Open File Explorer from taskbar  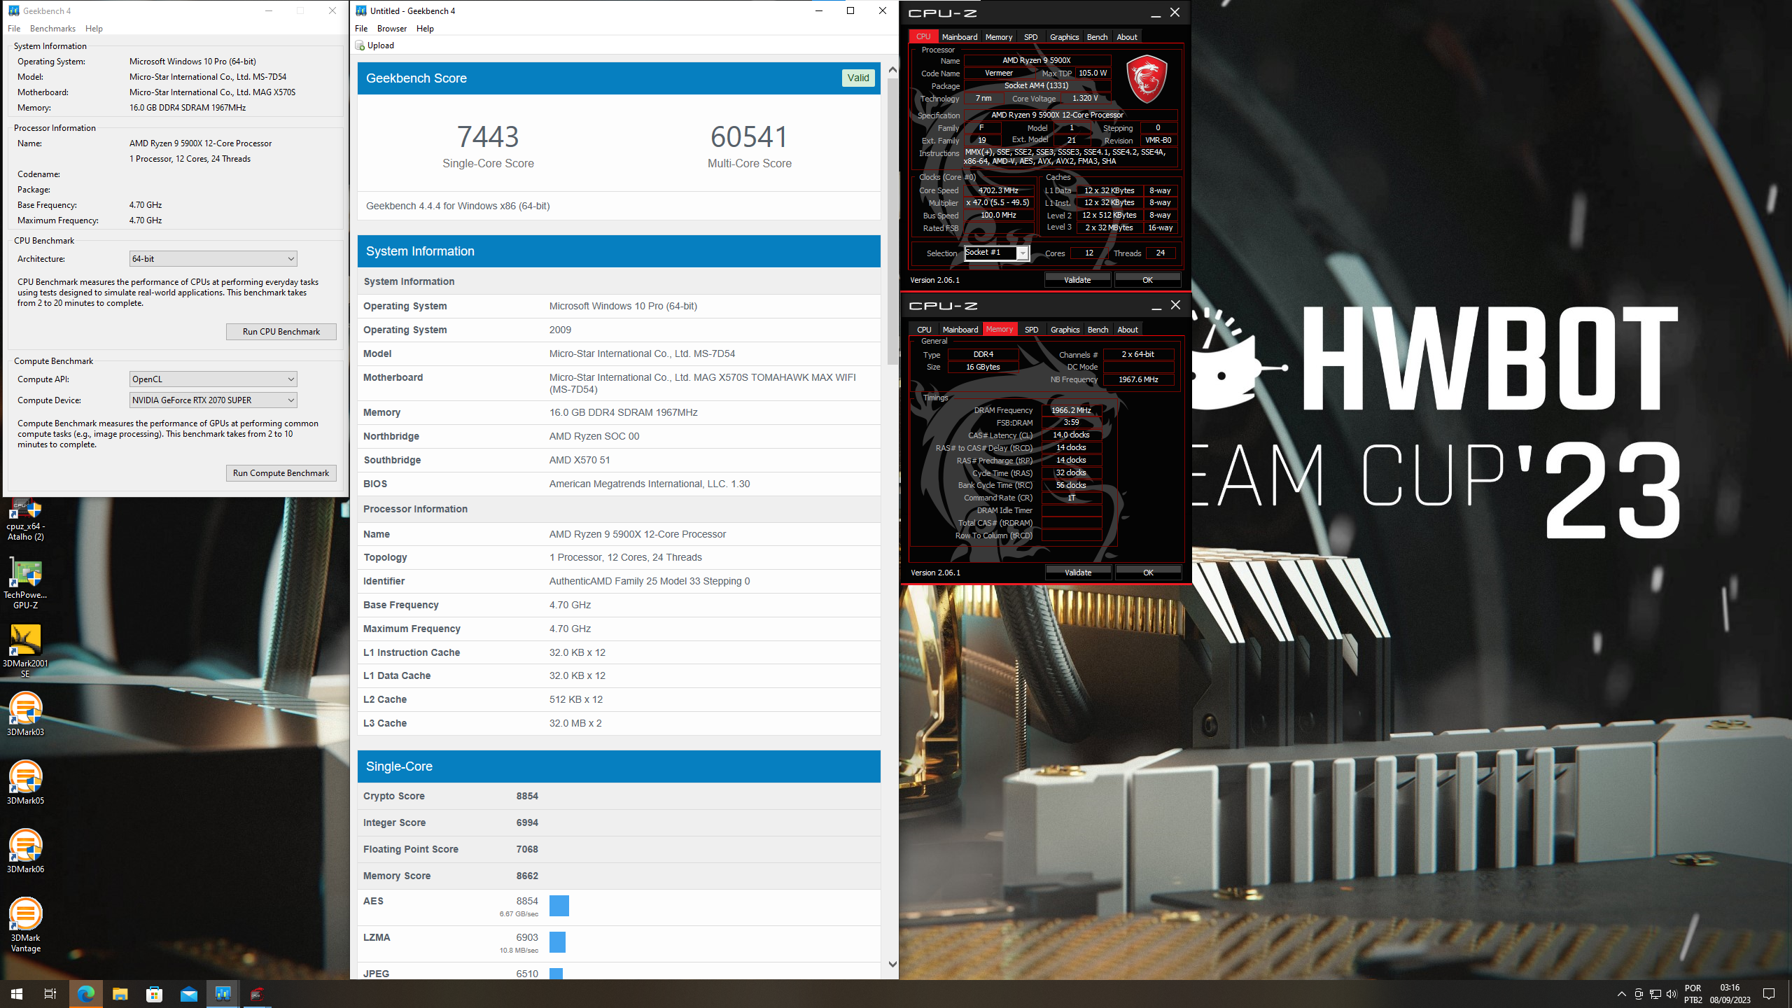120,994
